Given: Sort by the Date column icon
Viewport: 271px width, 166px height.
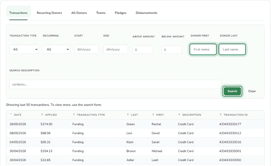Looking at the screenshot, I should pyautogui.click(x=11, y=114).
